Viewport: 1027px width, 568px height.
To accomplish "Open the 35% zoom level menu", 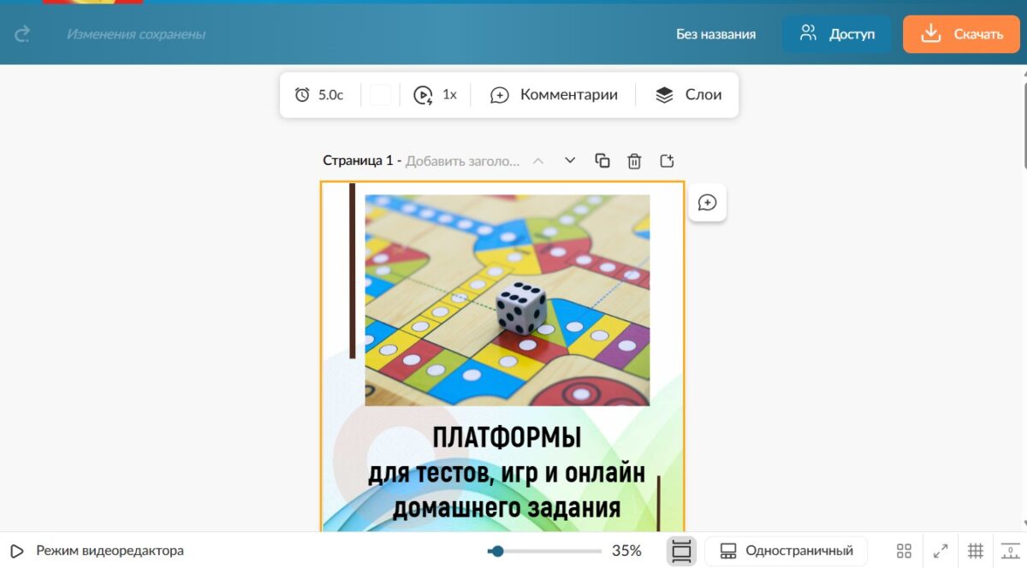I will pyautogui.click(x=626, y=551).
